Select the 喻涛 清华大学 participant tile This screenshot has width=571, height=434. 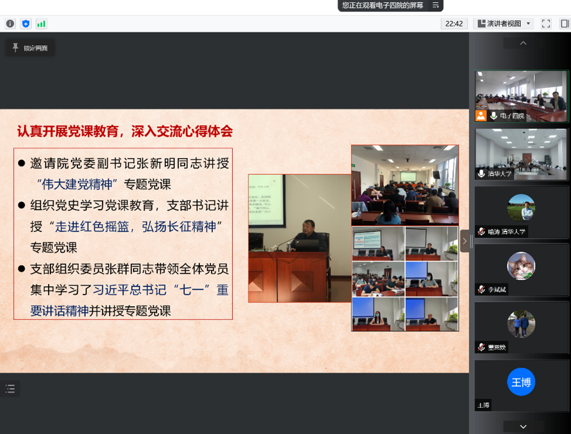[522, 212]
